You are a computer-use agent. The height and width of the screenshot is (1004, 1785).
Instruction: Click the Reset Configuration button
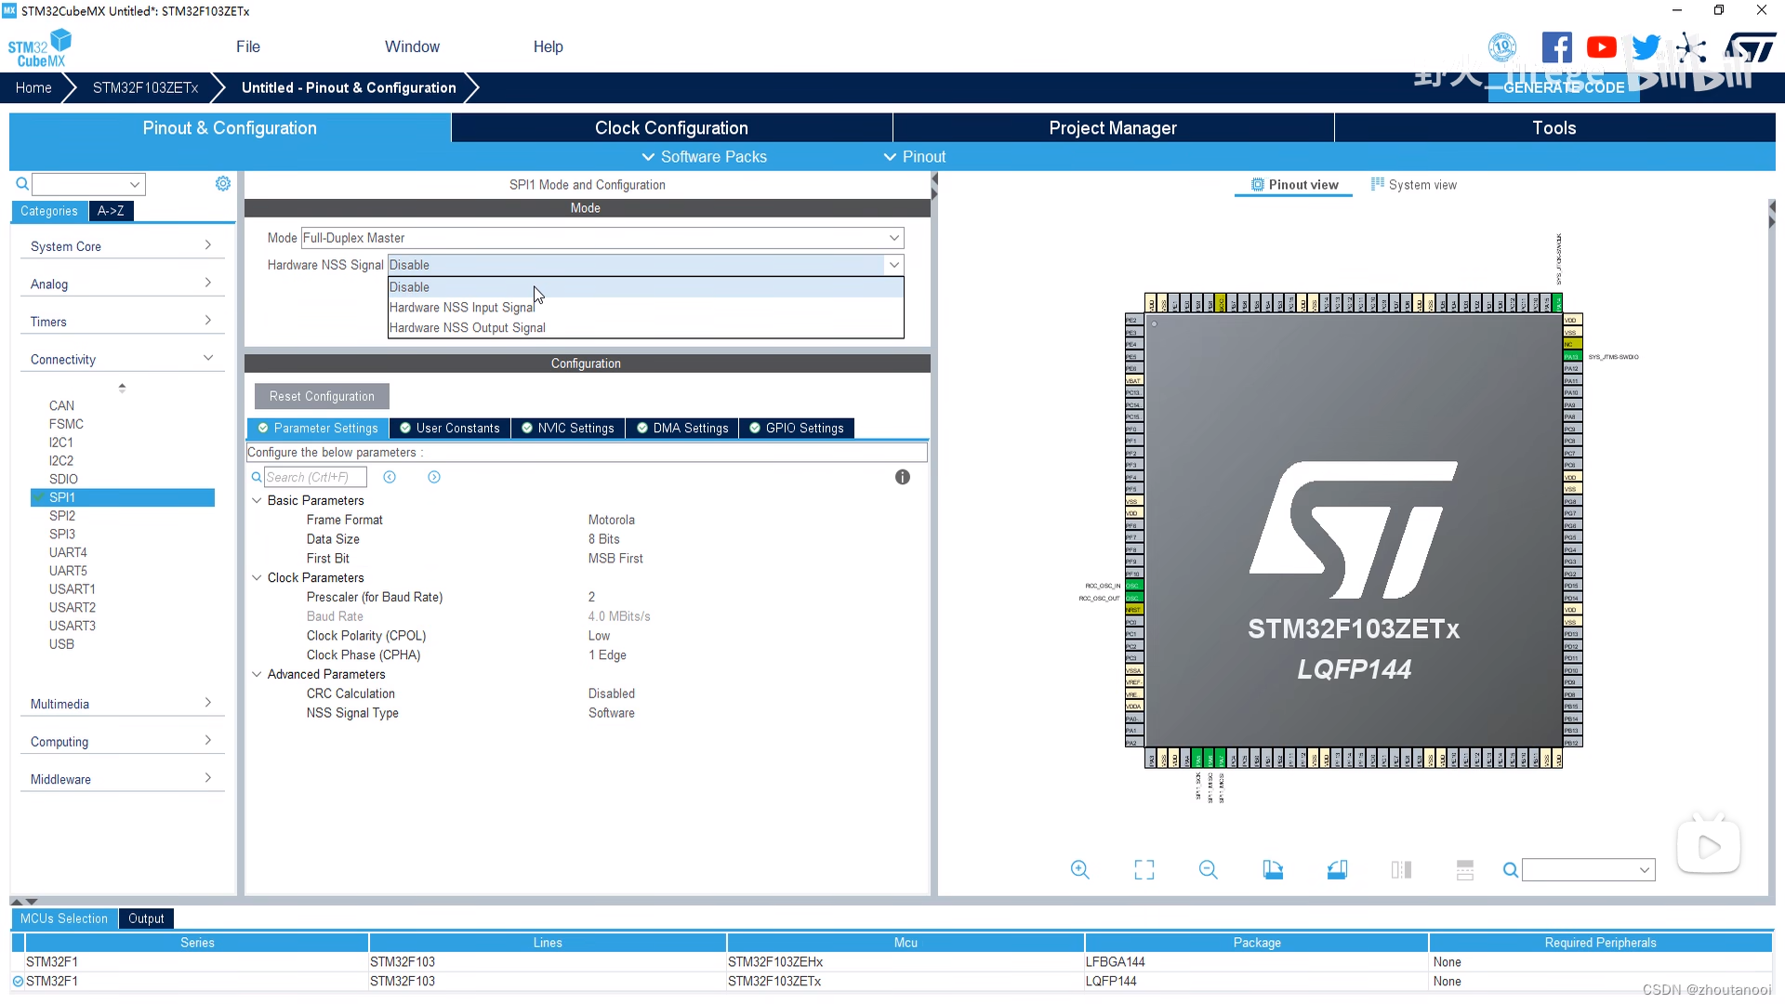click(321, 395)
